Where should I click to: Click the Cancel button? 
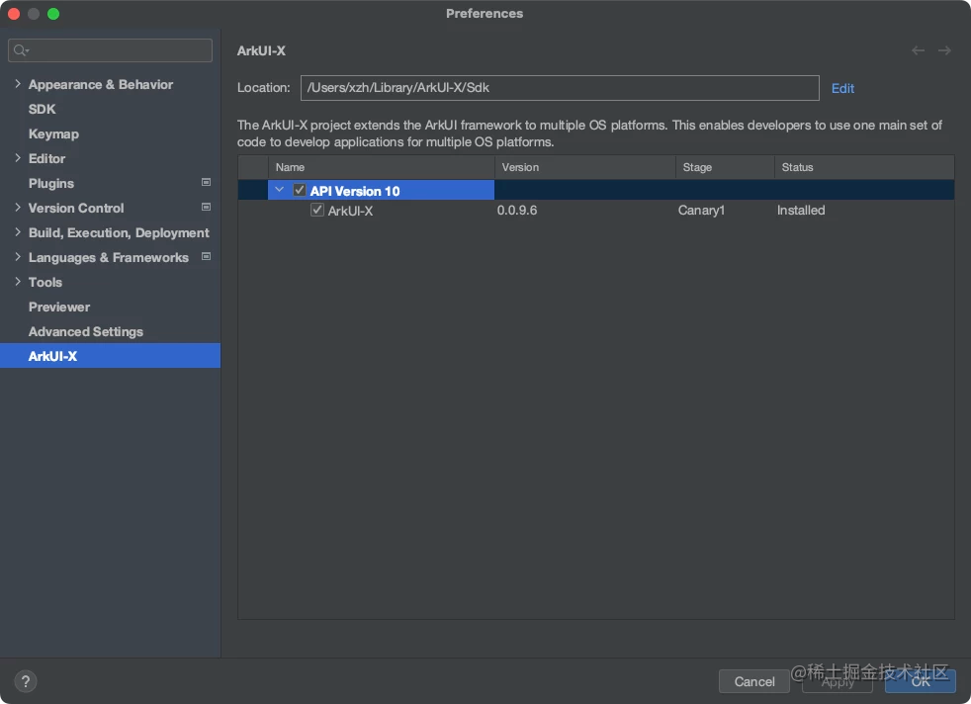coord(754,681)
